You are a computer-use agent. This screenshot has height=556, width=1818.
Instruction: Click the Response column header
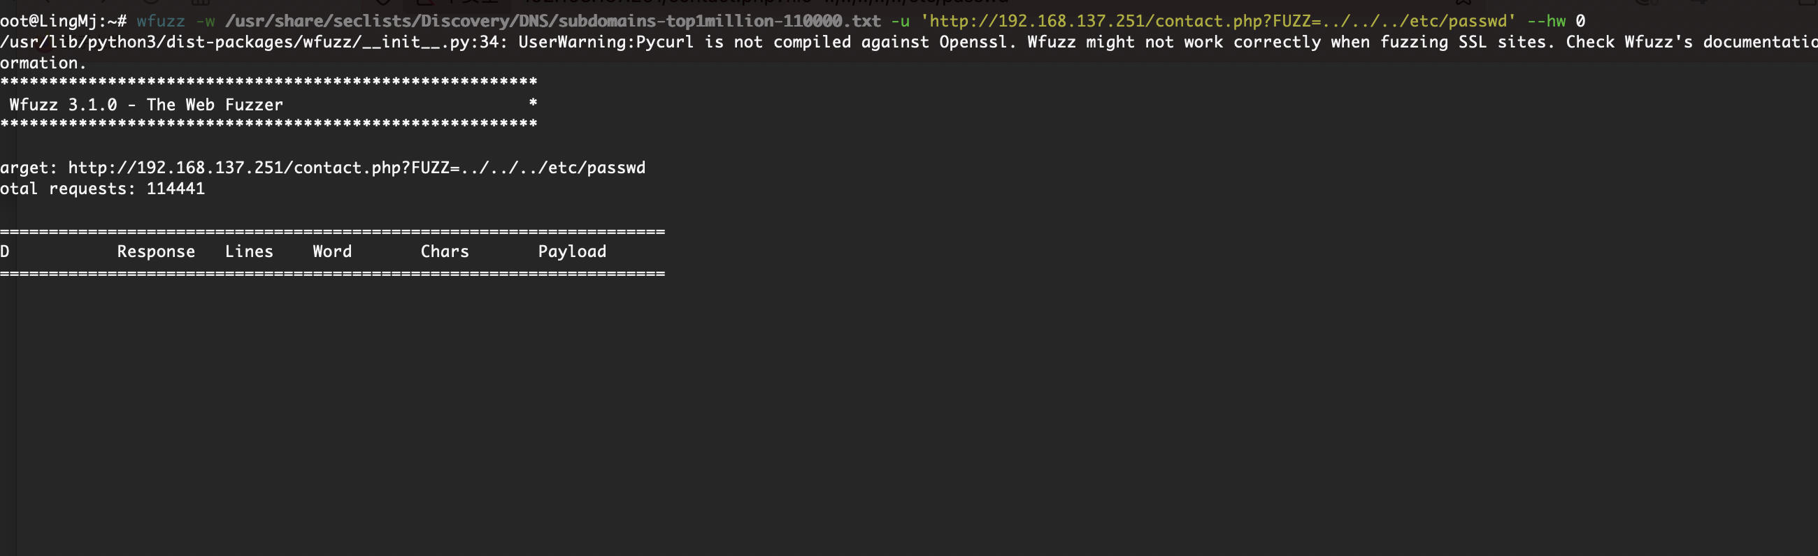tap(156, 251)
